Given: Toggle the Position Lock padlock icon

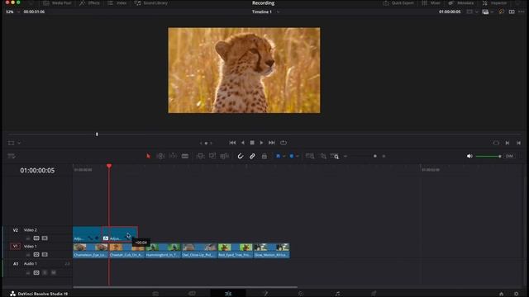Looking at the screenshot, I should (x=264, y=156).
